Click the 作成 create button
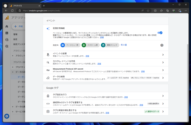Viewport: 191px width, 125px height. pyautogui.click(x=18, y=26)
